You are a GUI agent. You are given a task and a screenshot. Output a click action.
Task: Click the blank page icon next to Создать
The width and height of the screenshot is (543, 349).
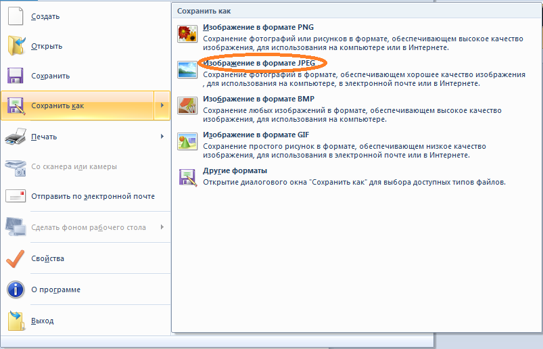click(x=16, y=16)
